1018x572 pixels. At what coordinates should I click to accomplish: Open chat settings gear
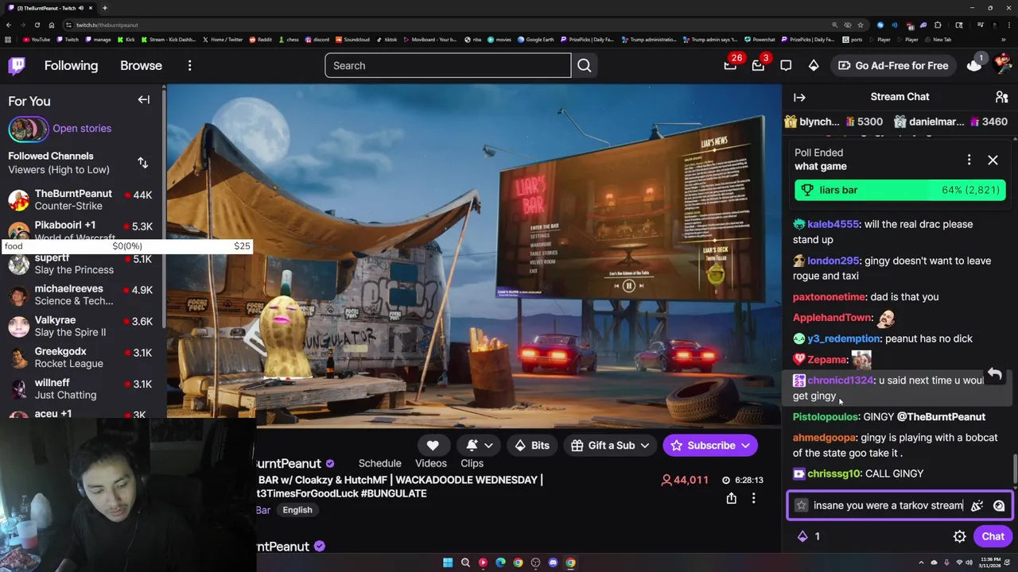960,536
